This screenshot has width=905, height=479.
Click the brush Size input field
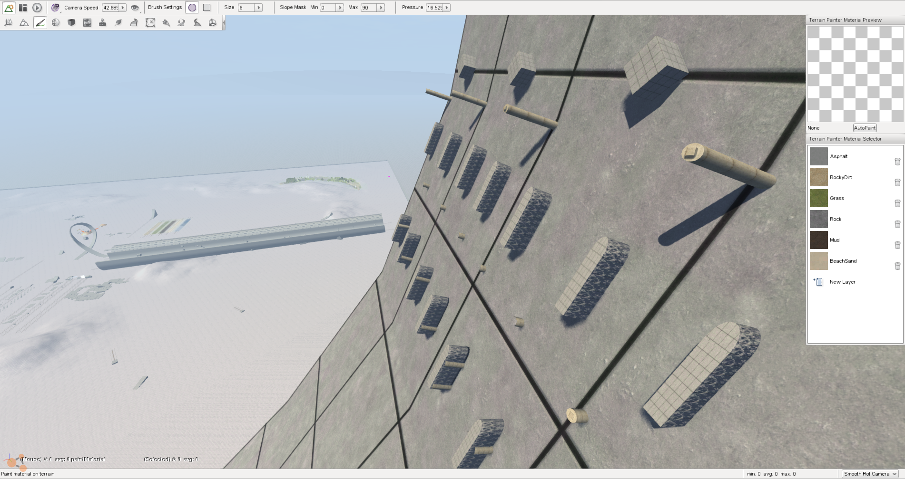coord(246,8)
